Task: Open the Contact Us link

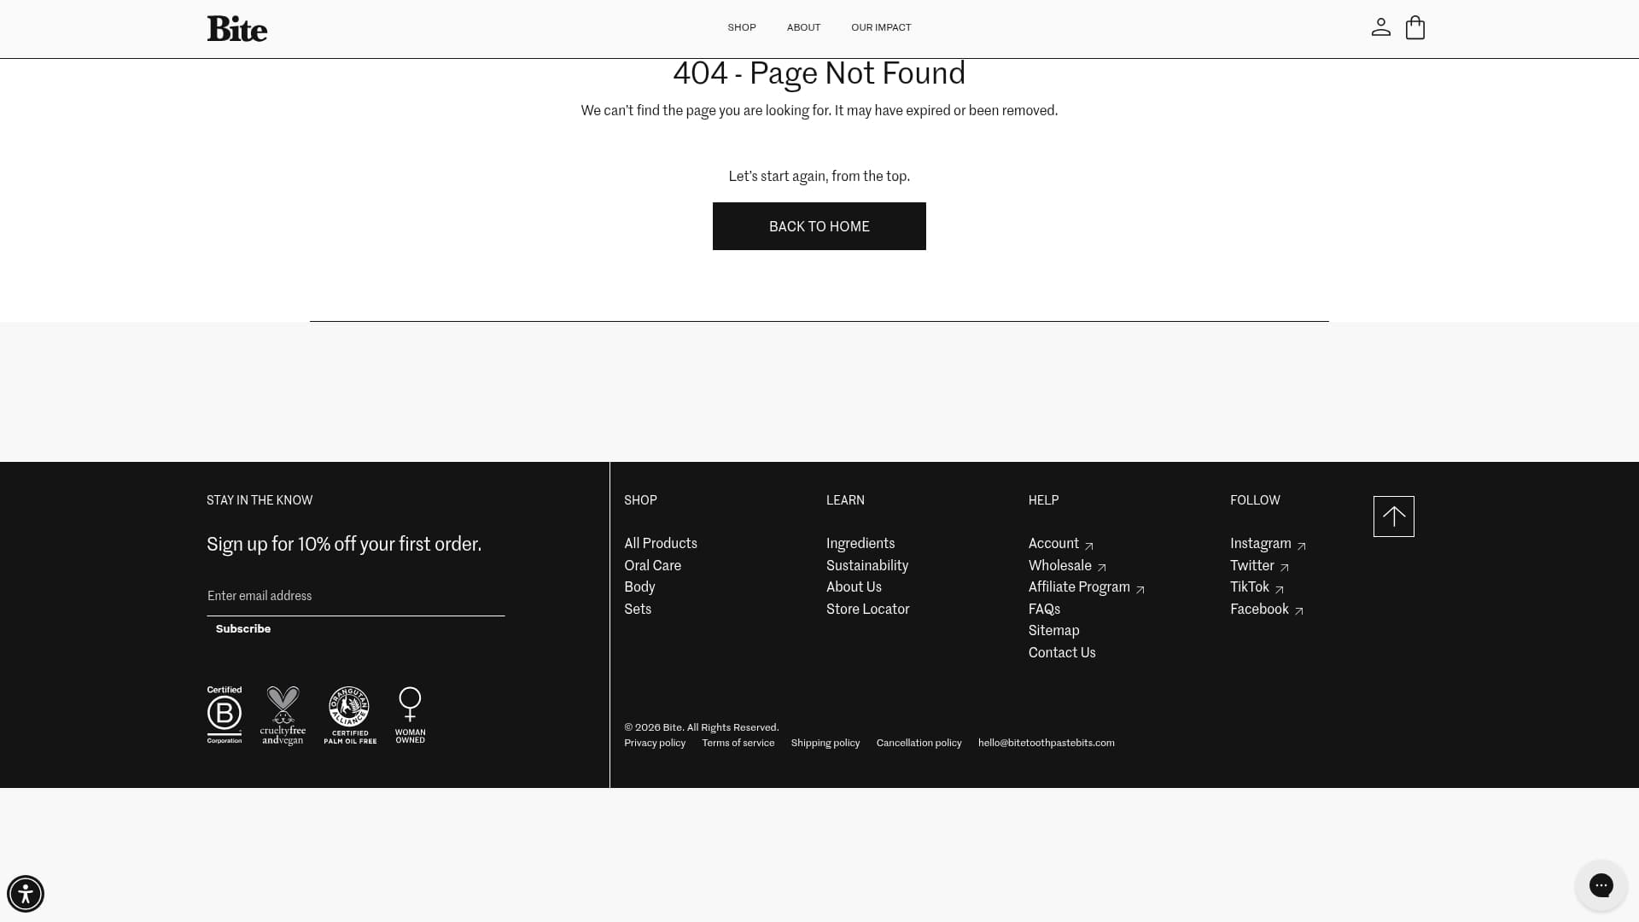Action: 1062,653
